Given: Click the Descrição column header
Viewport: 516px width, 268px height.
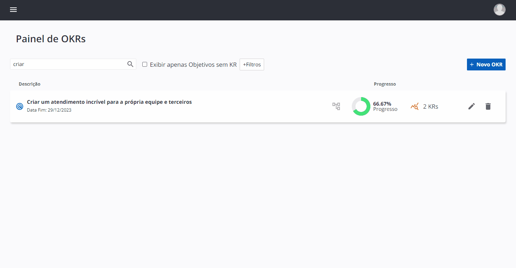Looking at the screenshot, I should (30, 84).
